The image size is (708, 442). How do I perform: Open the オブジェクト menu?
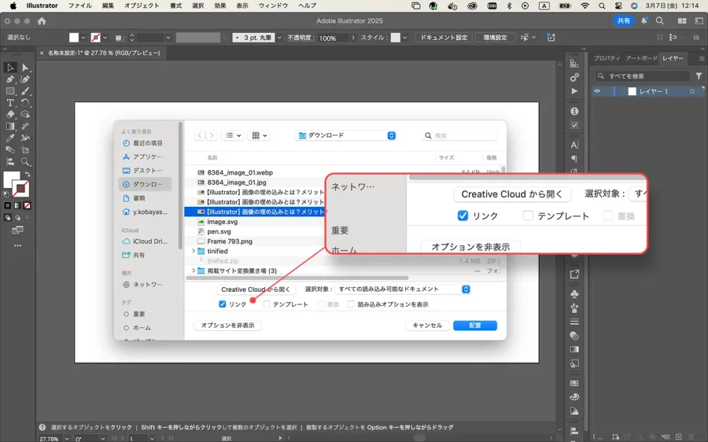(x=141, y=6)
